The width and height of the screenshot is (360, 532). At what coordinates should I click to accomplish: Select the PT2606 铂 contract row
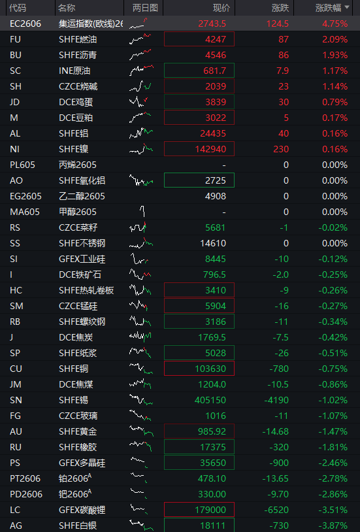click(180, 478)
